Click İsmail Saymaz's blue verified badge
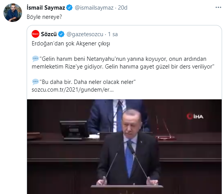Screen dimensions: 224x194 [70, 8]
